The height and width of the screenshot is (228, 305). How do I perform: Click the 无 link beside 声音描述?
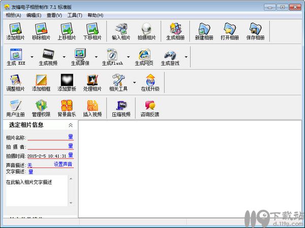pos(29,166)
